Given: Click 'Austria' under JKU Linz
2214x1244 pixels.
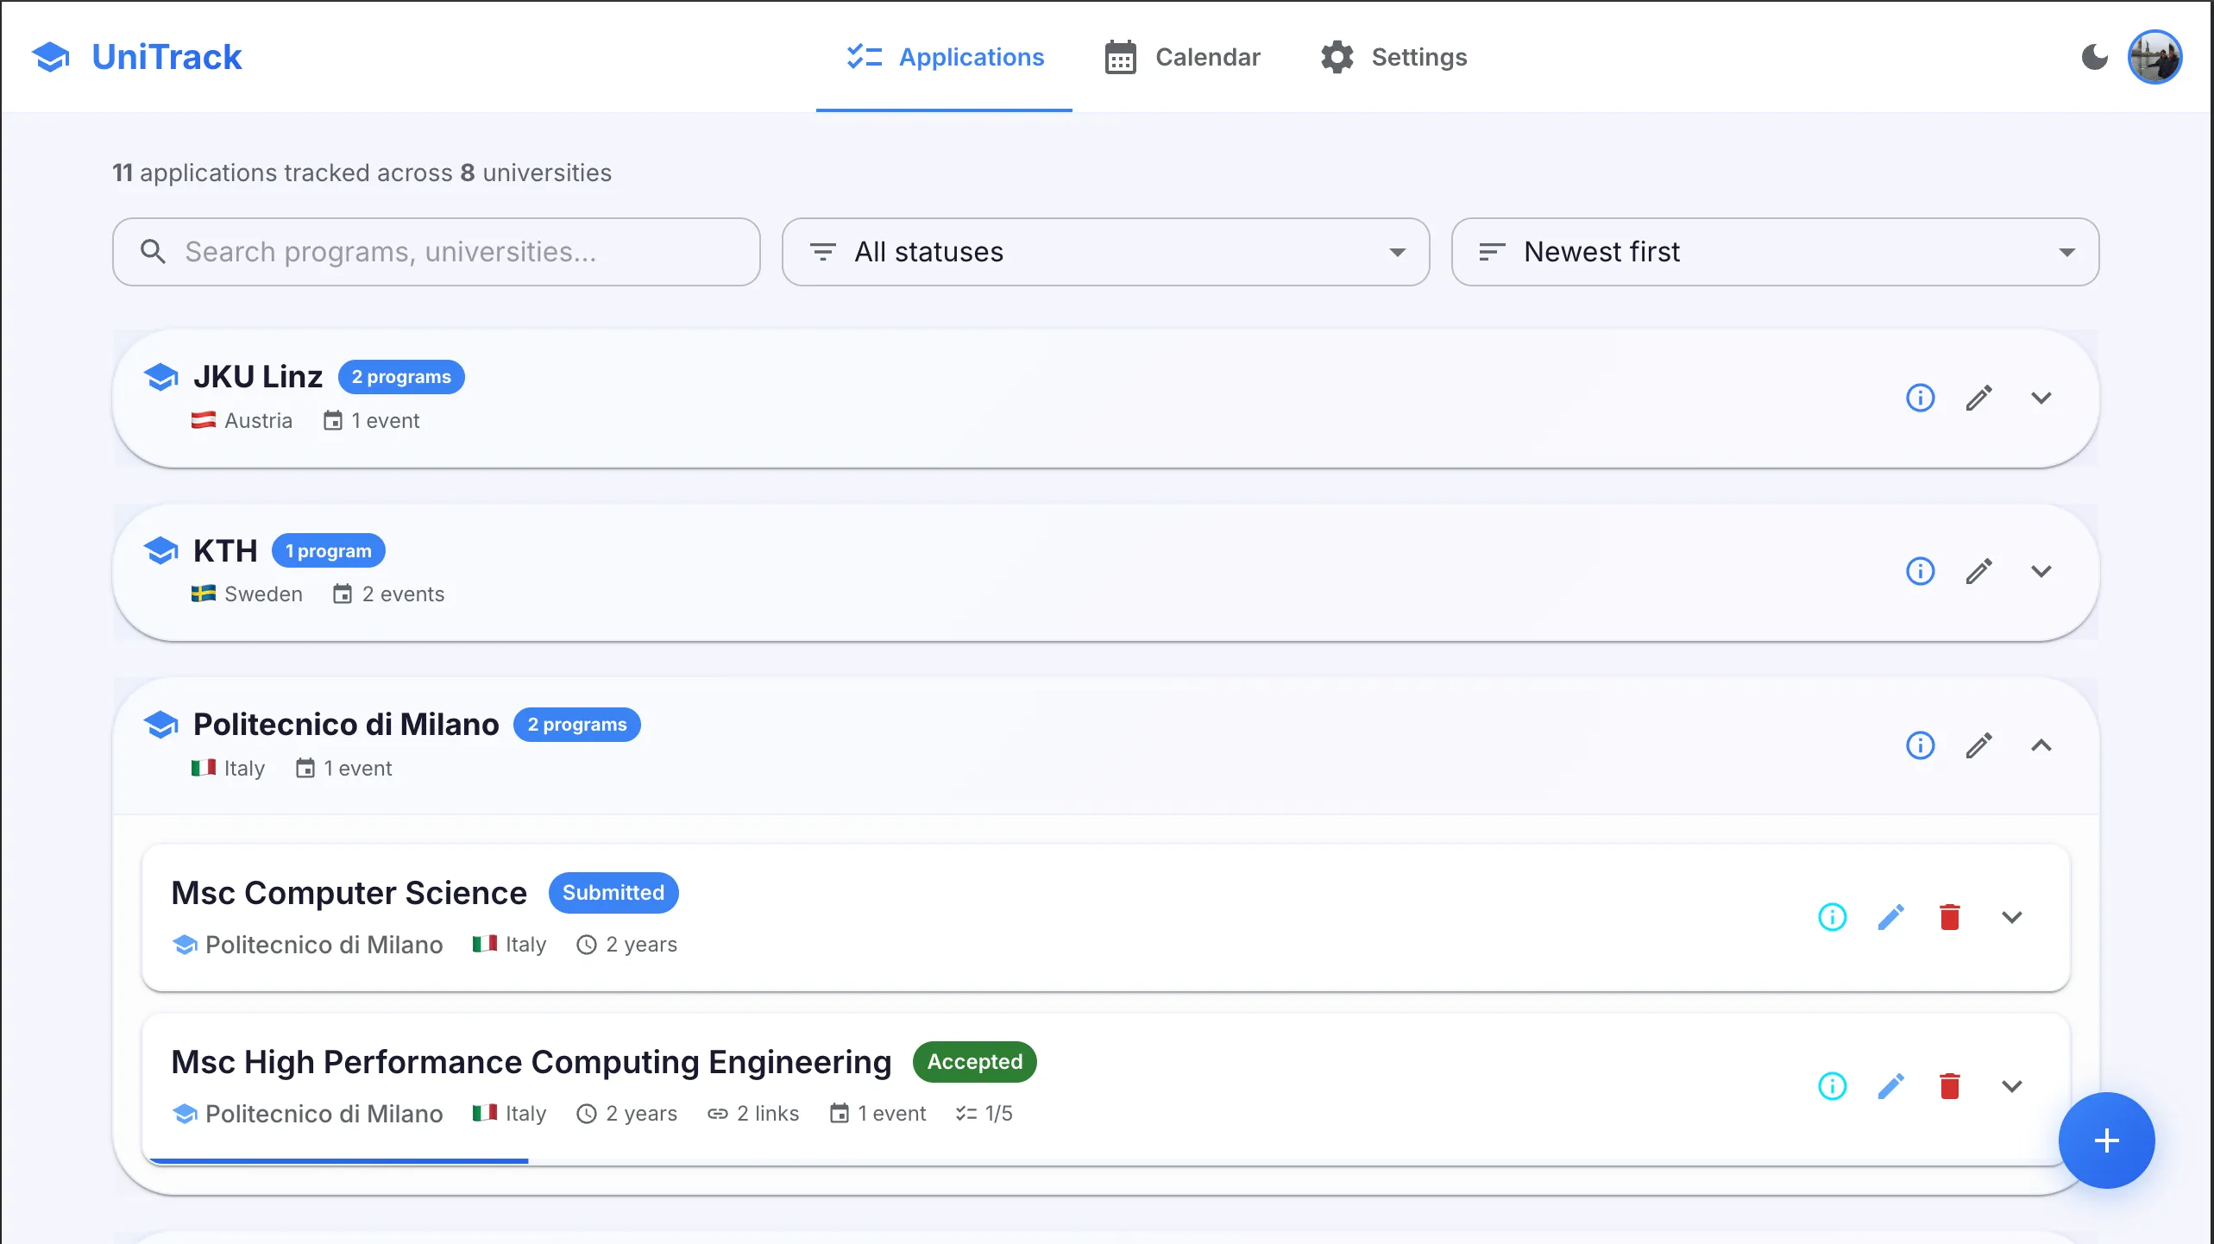Looking at the screenshot, I should point(258,421).
